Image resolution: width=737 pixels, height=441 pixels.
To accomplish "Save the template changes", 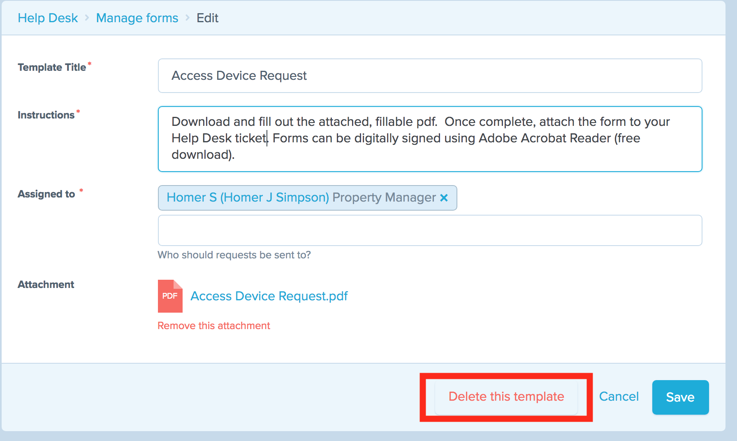I will point(680,397).
